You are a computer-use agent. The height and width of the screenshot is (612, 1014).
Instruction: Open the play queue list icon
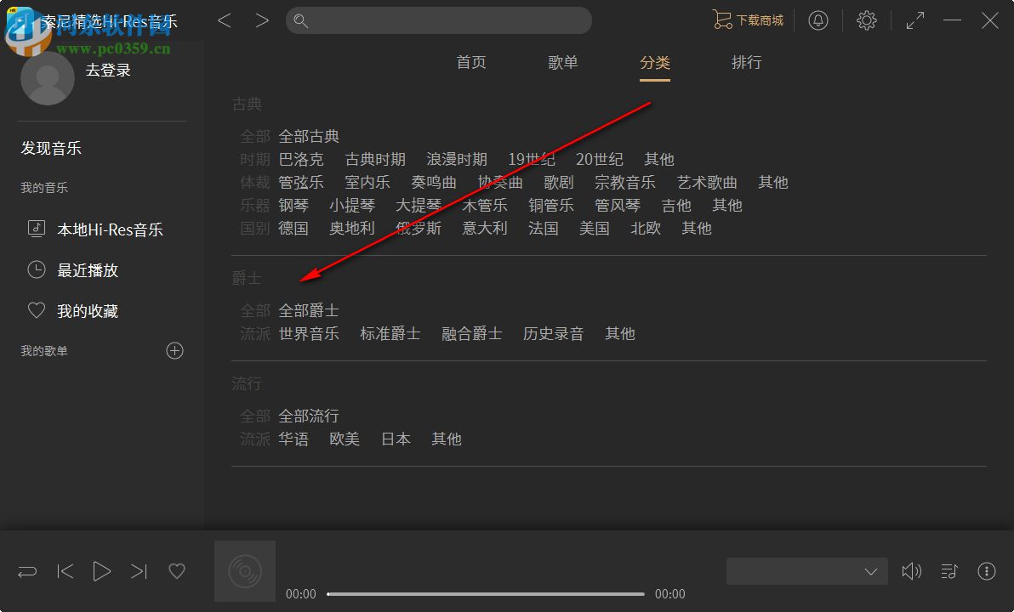(x=949, y=571)
